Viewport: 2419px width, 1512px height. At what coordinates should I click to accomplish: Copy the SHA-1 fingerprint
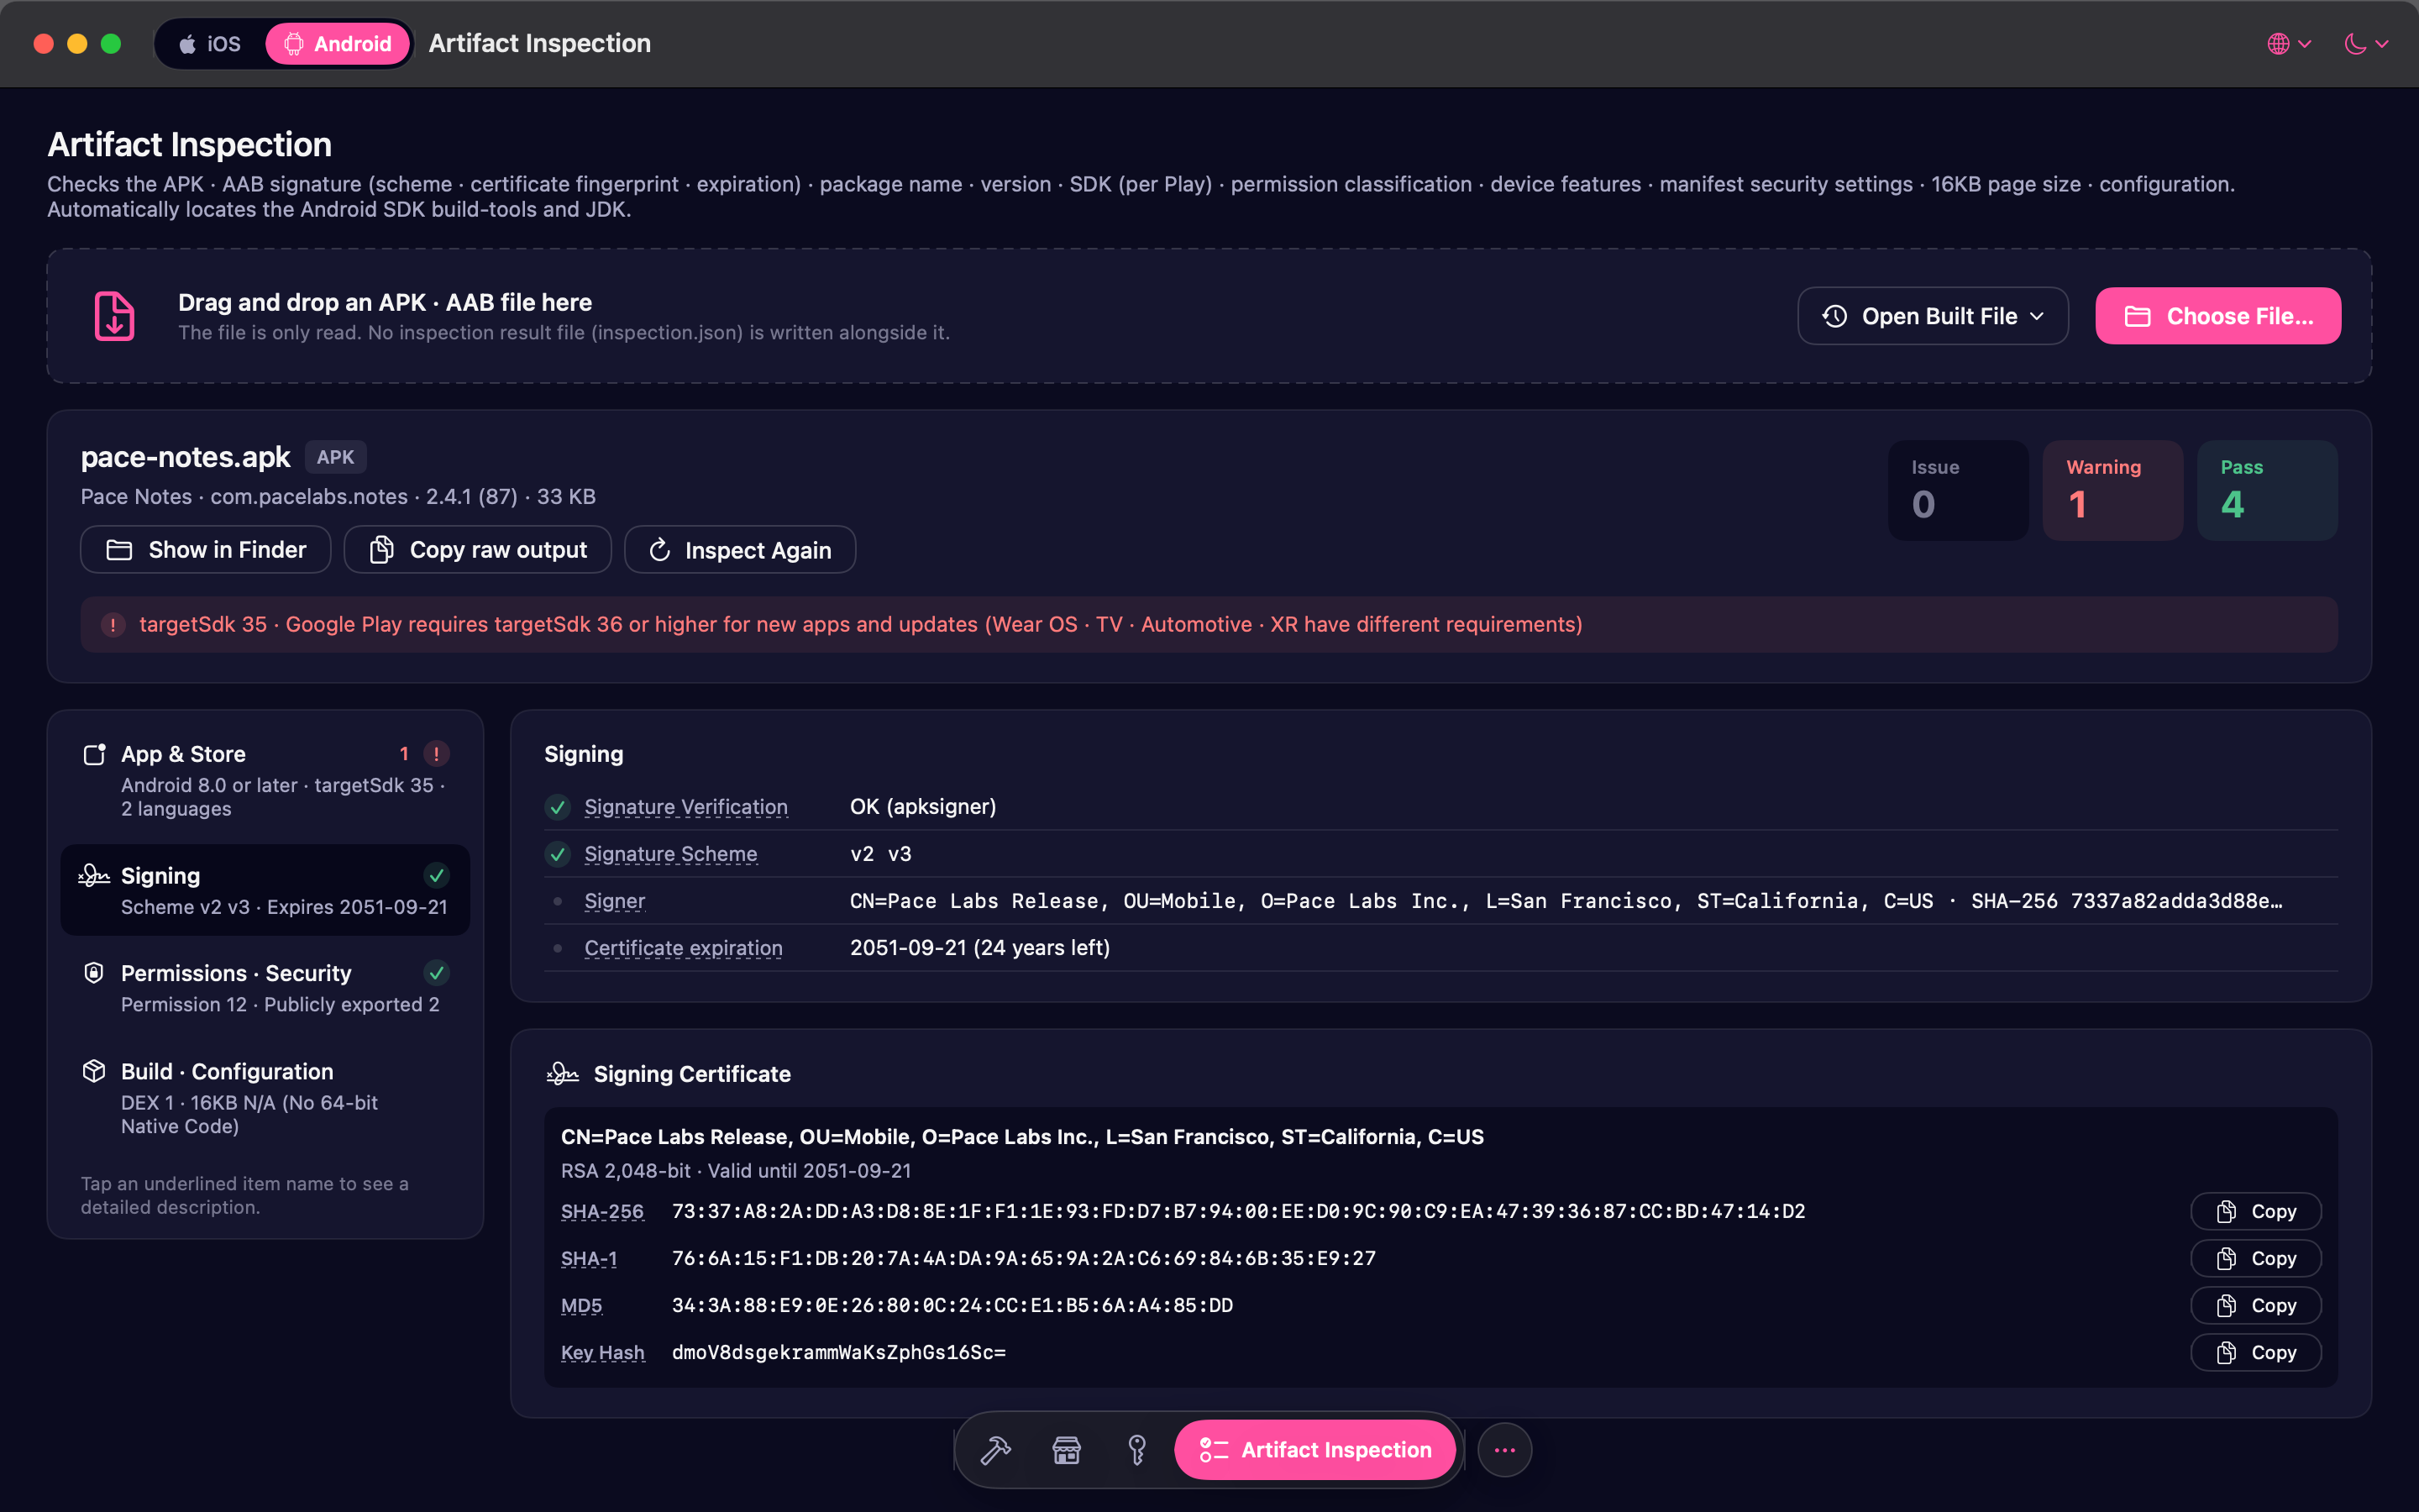[2255, 1259]
